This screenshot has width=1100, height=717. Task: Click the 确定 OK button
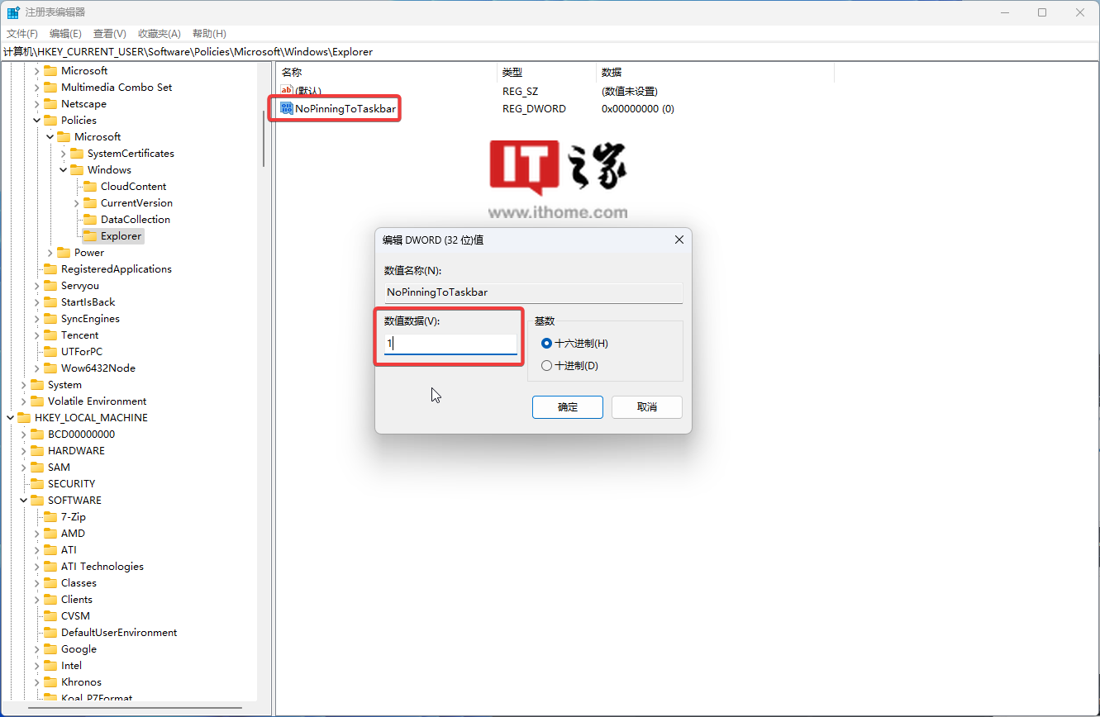(567, 407)
